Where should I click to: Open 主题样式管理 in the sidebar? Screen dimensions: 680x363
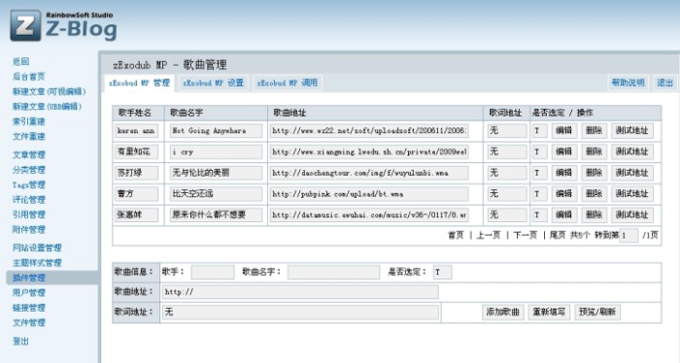click(37, 263)
